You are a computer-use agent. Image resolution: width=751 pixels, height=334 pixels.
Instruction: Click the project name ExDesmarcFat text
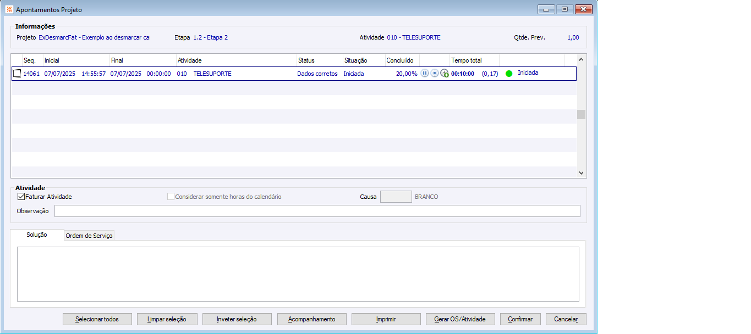pyautogui.click(x=94, y=37)
